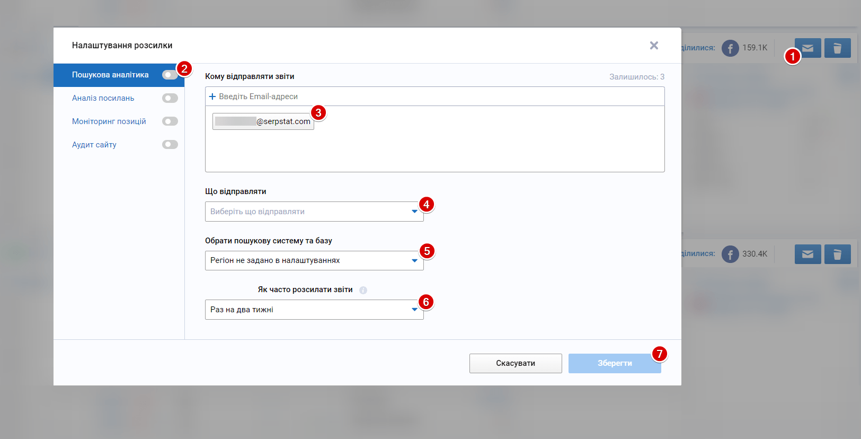861x439 pixels.
Task: Go to the Аудит сайту sidebar tab
Action: point(94,145)
